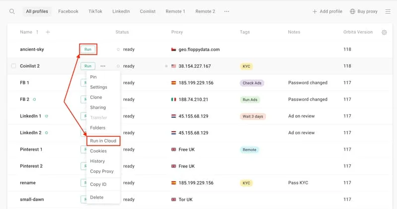Screen dimensions: 397x209
Task: Click profile name 'Pinterest 2'
Action: tap(31, 166)
